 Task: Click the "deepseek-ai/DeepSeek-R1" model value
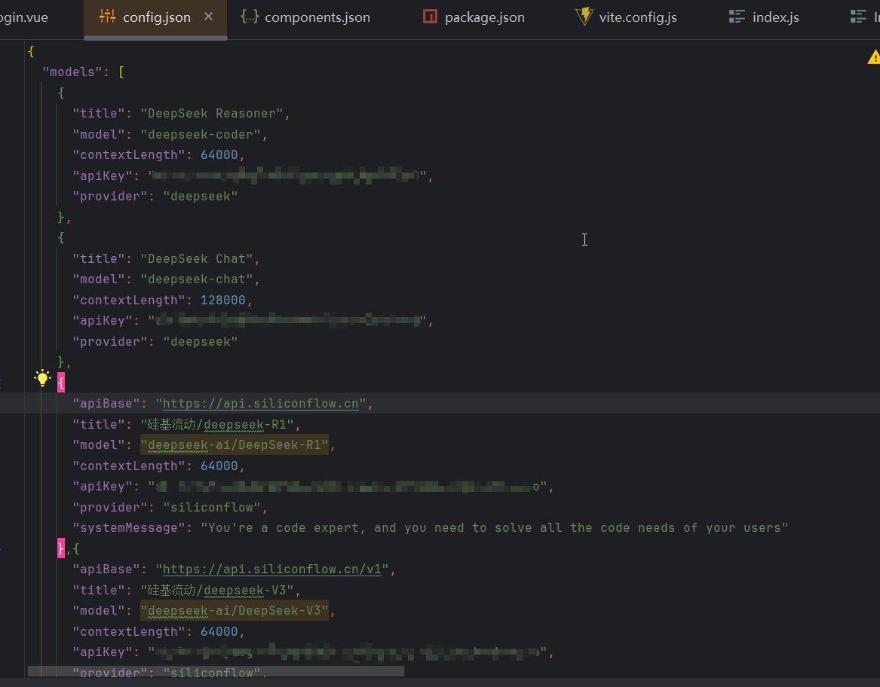point(234,445)
